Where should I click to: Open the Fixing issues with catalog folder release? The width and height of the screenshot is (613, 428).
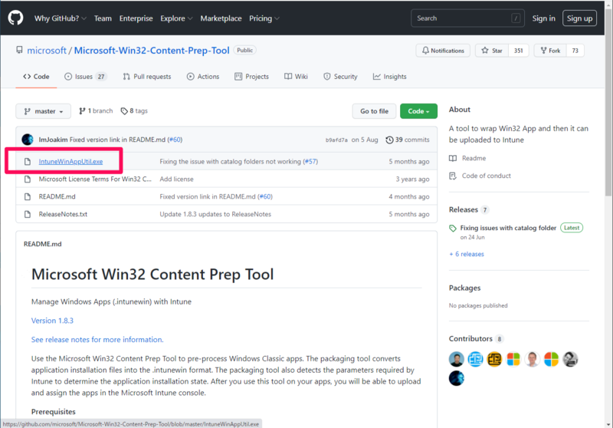(x=508, y=228)
